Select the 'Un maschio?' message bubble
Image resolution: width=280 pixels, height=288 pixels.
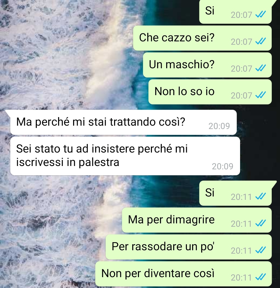point(207,65)
